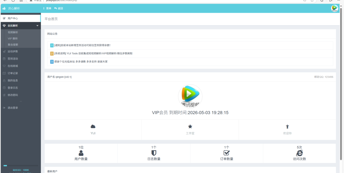Click the star icon above 工作室
This screenshot has height=173, width=344.
click(190, 126)
